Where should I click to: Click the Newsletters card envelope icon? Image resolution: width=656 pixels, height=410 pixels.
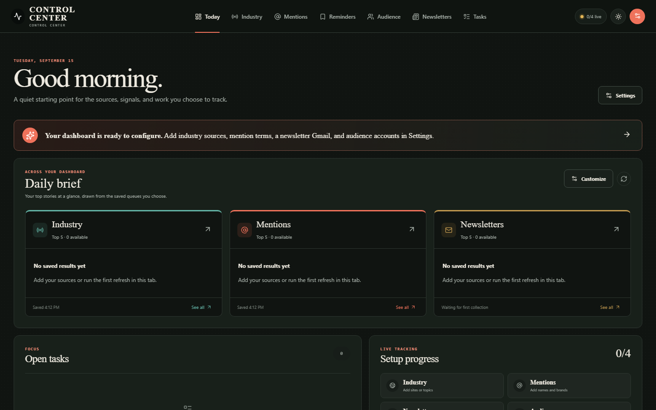click(449, 230)
